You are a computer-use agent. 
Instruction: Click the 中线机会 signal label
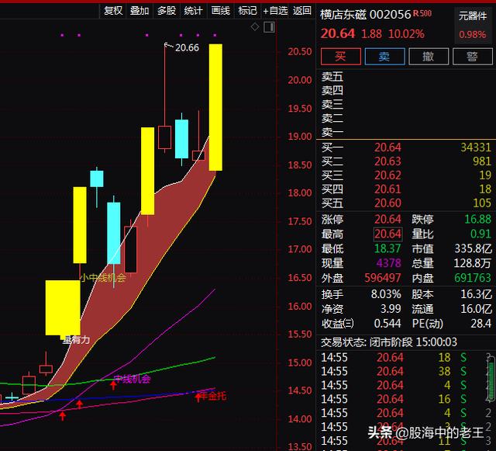click(x=132, y=379)
